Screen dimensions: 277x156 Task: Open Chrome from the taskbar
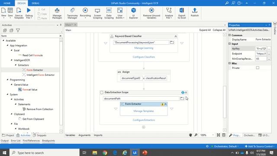pyautogui.click(x=105, y=153)
